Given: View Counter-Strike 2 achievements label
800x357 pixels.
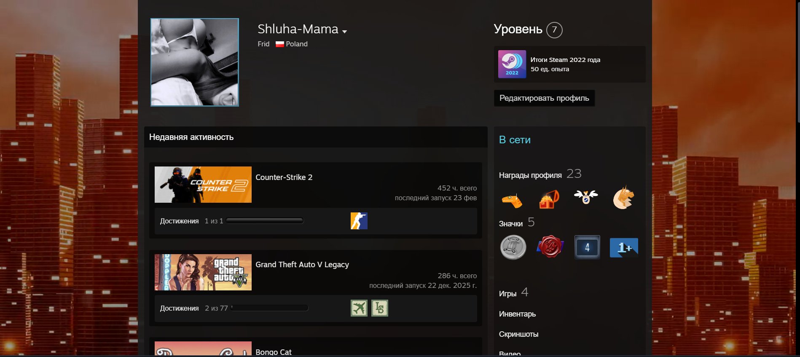Looking at the screenshot, I should [x=179, y=221].
